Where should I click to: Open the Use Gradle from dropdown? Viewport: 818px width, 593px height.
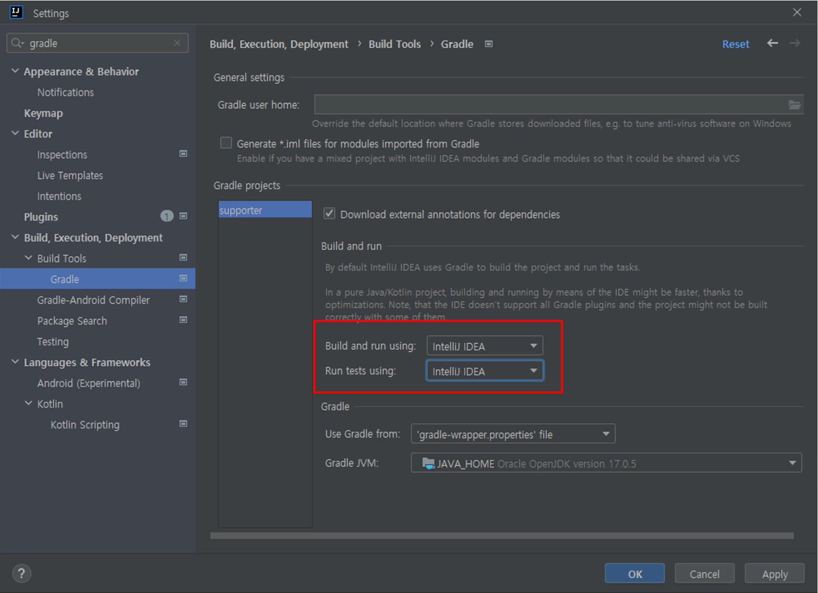click(513, 434)
